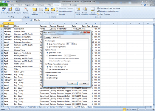
Task: Open Excel Help question mark icon
Action: click(x=145, y=5)
